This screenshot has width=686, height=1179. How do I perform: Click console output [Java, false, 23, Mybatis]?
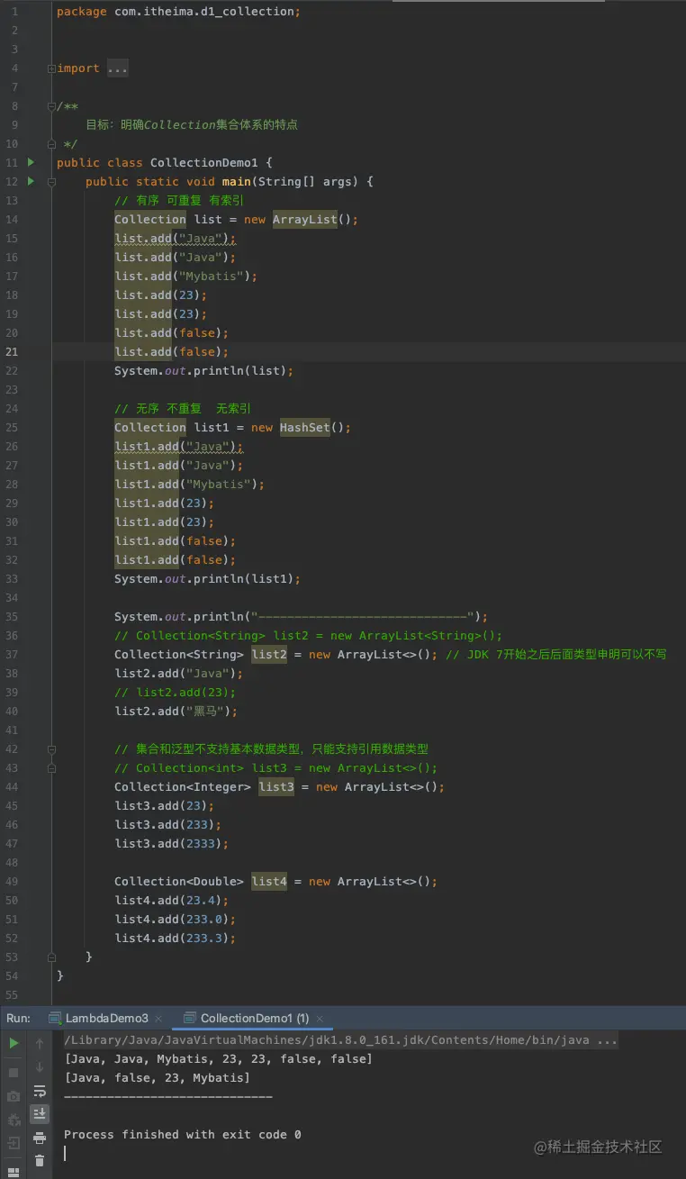[157, 1078]
